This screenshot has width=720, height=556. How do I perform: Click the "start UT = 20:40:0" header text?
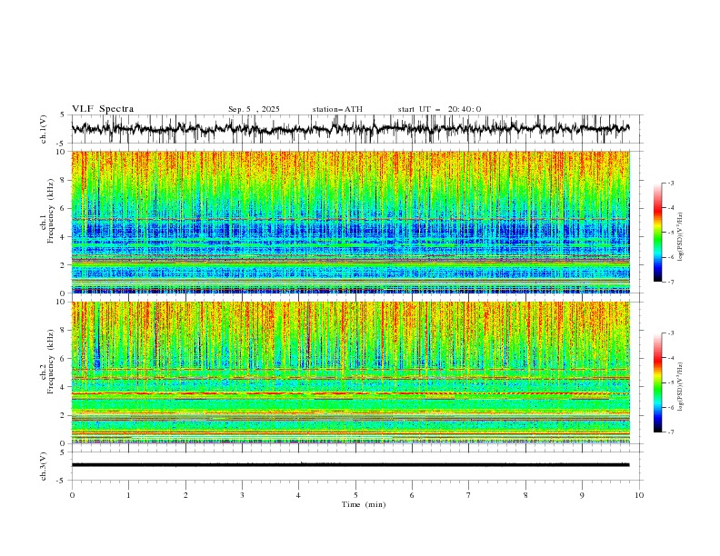pos(439,109)
